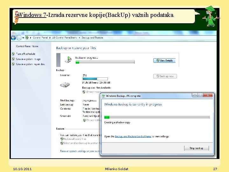
Task: Expand arrow before All Control Panel Items
Action: pyautogui.click(x=50, y=38)
